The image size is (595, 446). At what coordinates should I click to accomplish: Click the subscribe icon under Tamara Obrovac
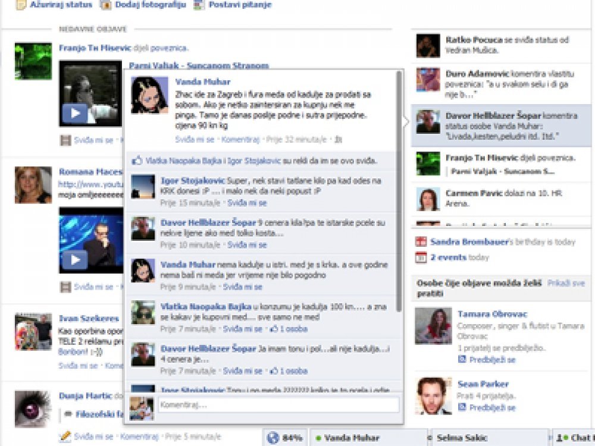[x=462, y=359]
